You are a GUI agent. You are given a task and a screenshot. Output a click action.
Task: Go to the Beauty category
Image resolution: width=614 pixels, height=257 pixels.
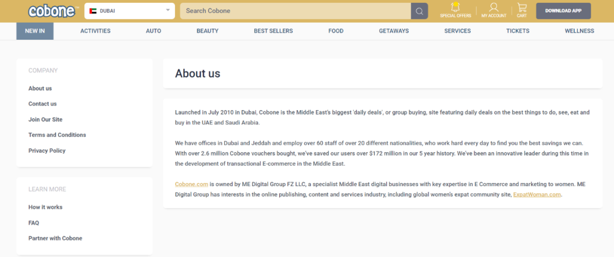coord(208,31)
